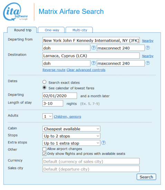Expand the Cabin Cheapest available dropdown

point(71,129)
